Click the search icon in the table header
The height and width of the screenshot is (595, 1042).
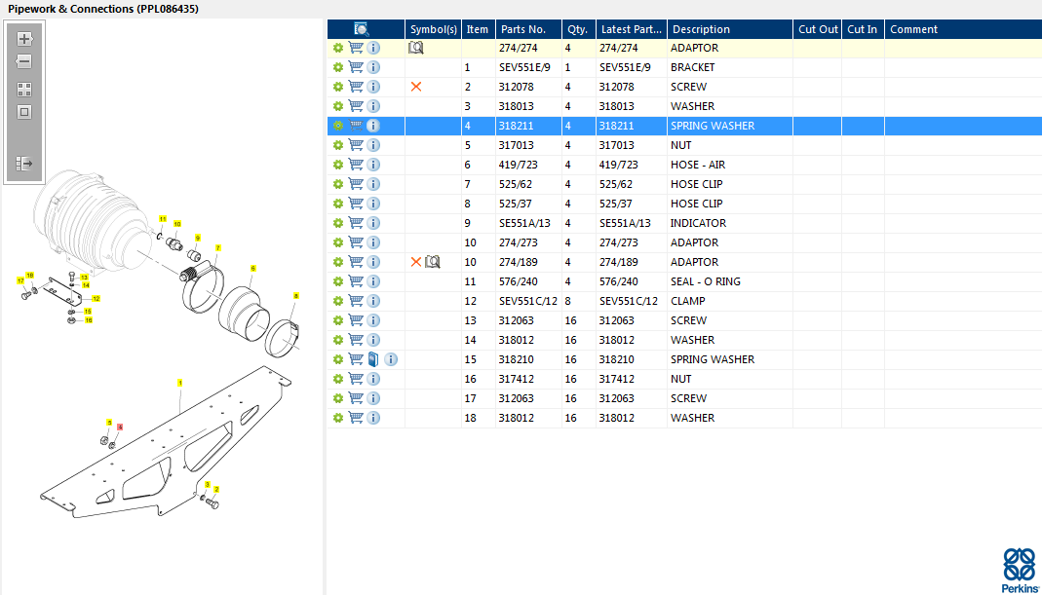click(x=362, y=29)
